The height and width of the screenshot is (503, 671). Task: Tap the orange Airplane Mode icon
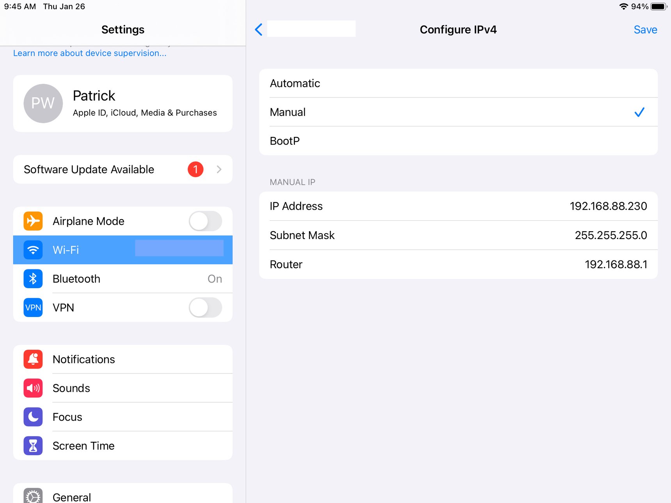33,221
